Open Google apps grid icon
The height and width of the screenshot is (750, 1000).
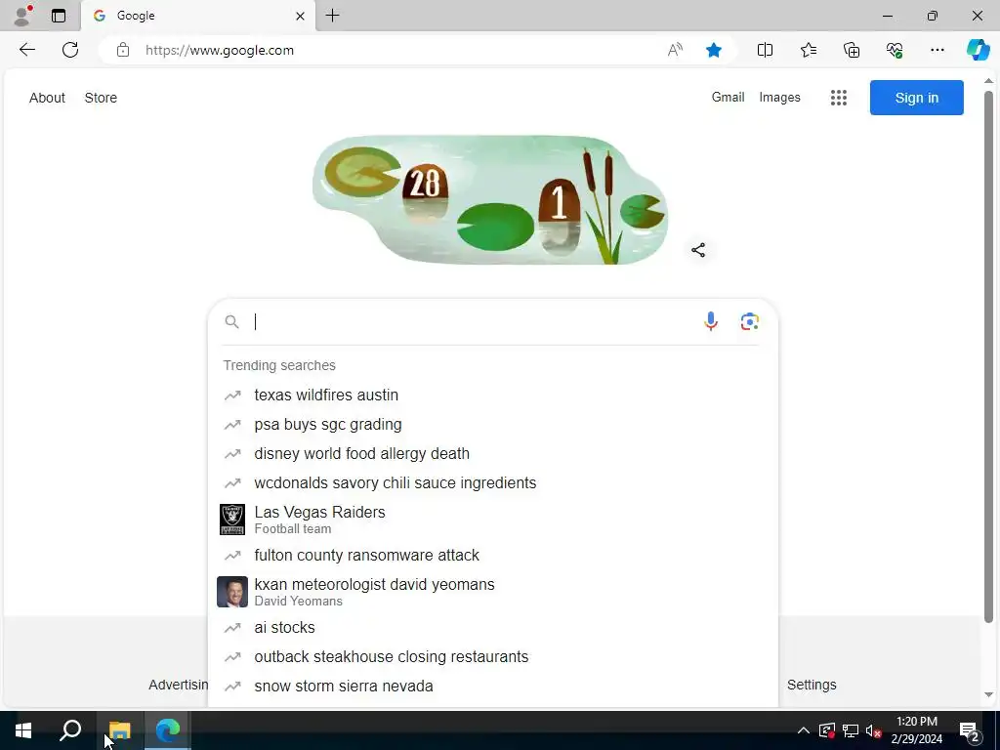(839, 98)
